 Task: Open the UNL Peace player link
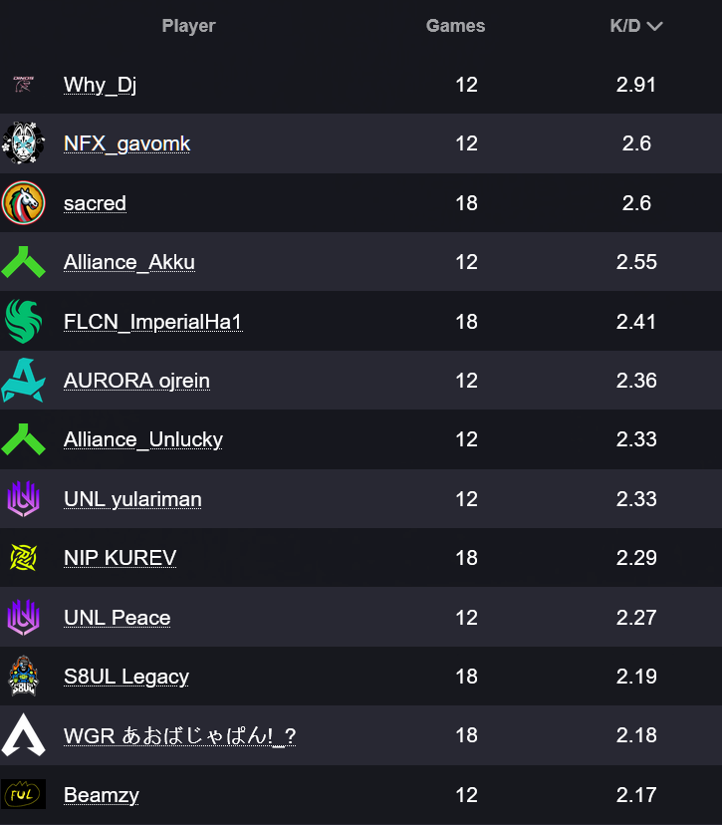tap(117, 618)
